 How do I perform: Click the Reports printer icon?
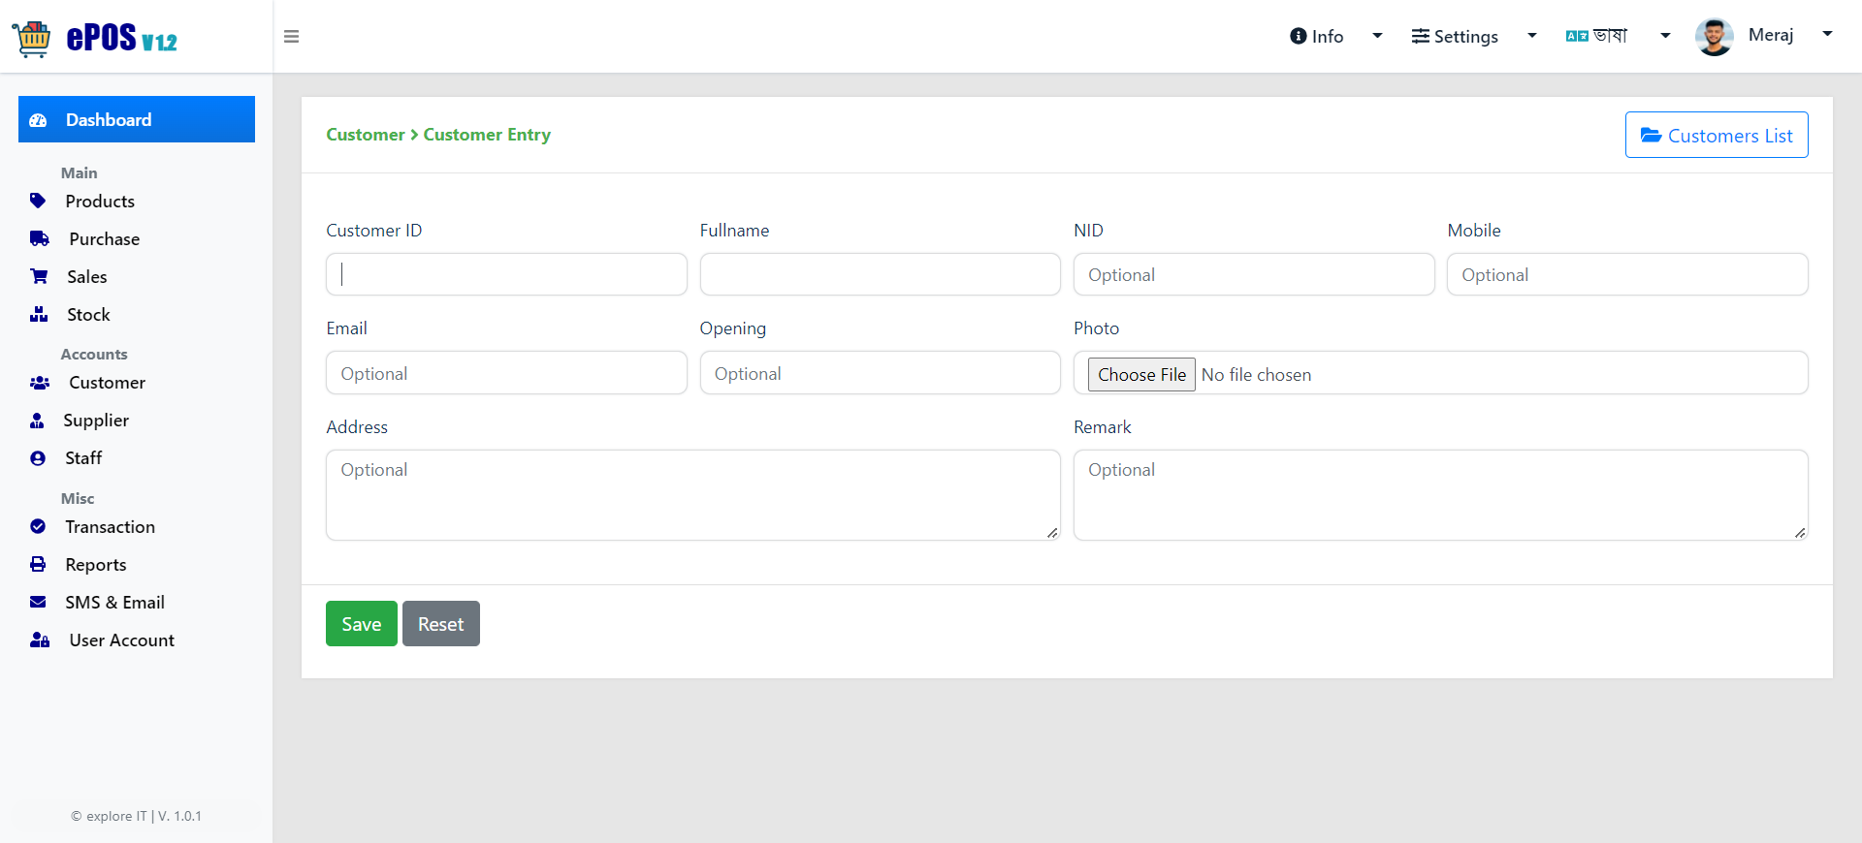(38, 564)
